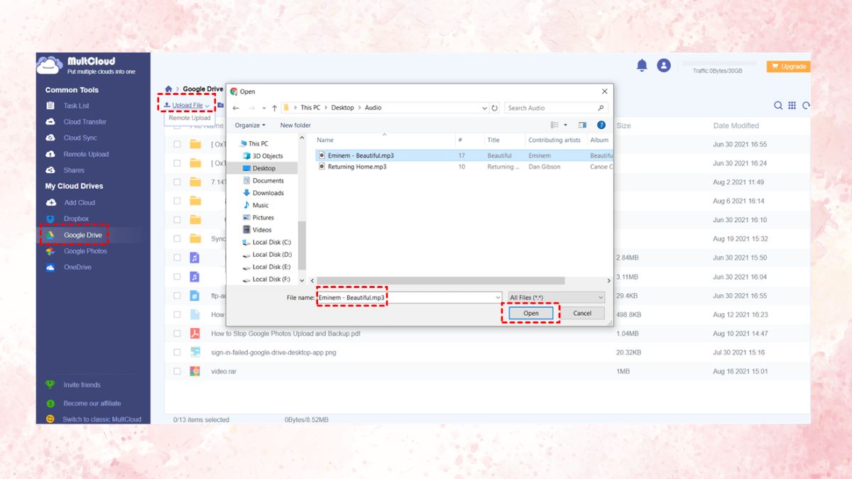Select the Google Photos pinwheel icon
Image resolution: width=852 pixels, height=479 pixels.
pyautogui.click(x=50, y=251)
